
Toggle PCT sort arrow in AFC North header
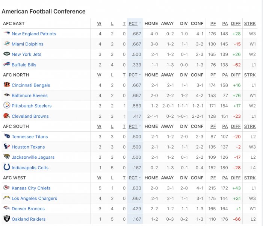tap(140, 74)
